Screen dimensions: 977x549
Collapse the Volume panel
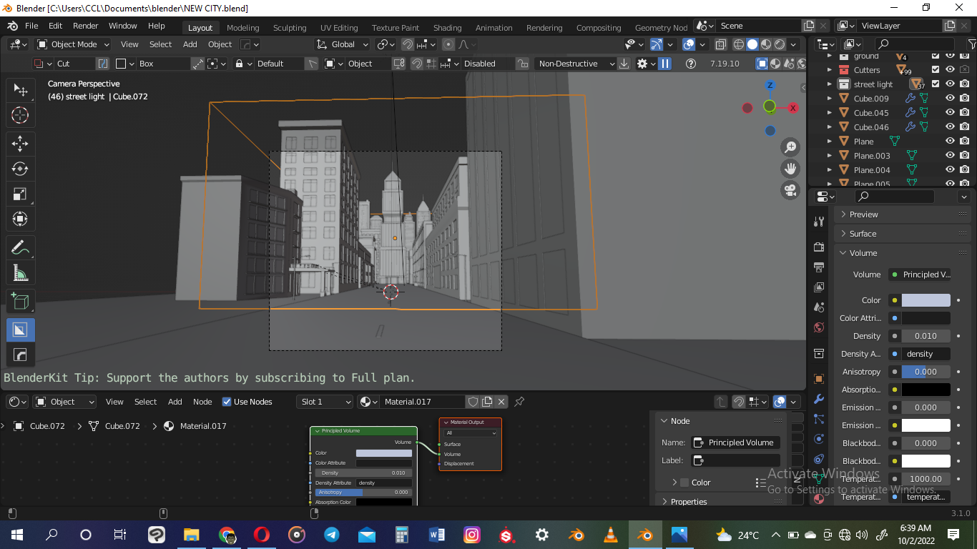[x=903, y=253]
